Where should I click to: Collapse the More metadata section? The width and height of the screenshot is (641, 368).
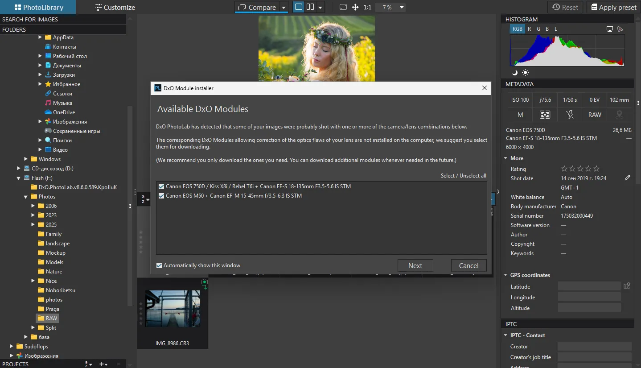[x=505, y=158]
